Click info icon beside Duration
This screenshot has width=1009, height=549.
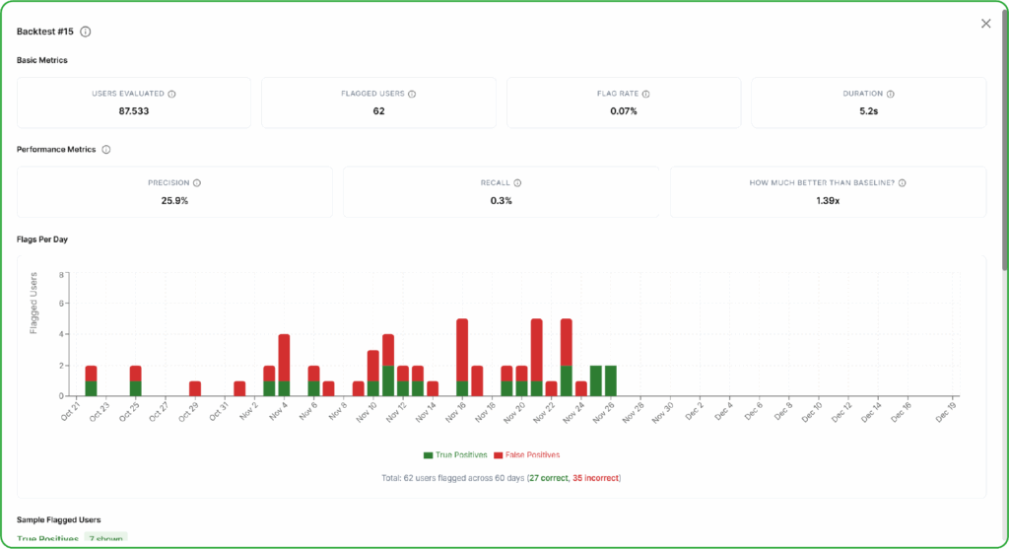(x=891, y=94)
